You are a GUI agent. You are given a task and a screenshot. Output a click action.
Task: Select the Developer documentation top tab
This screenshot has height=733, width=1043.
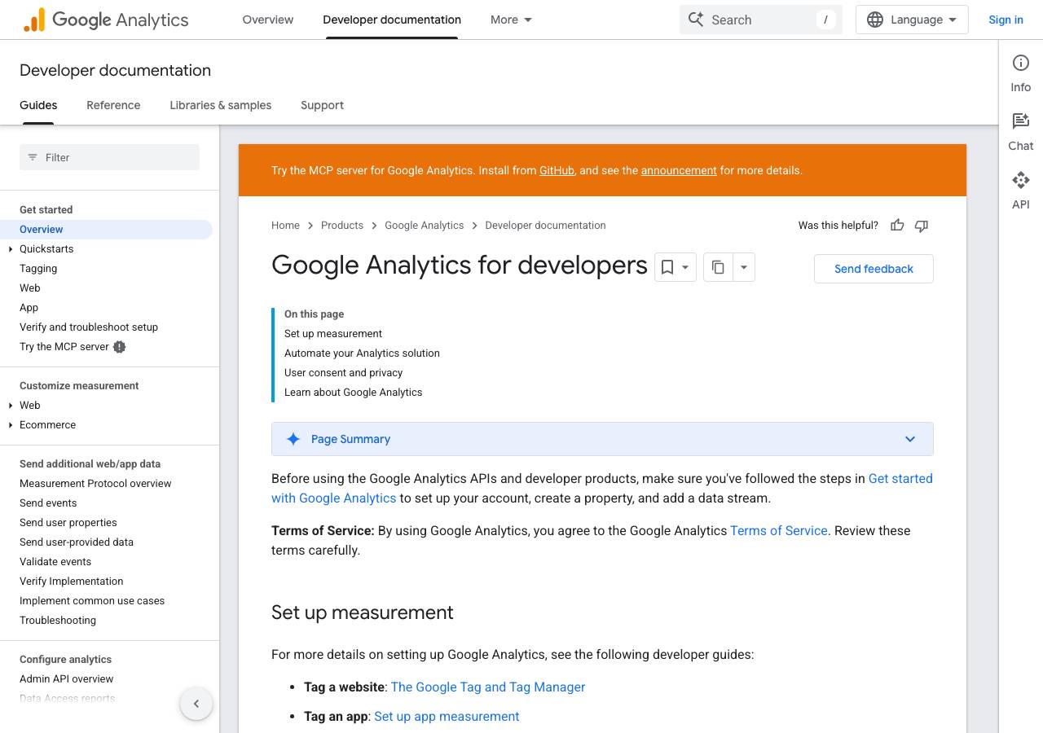pyautogui.click(x=392, y=20)
